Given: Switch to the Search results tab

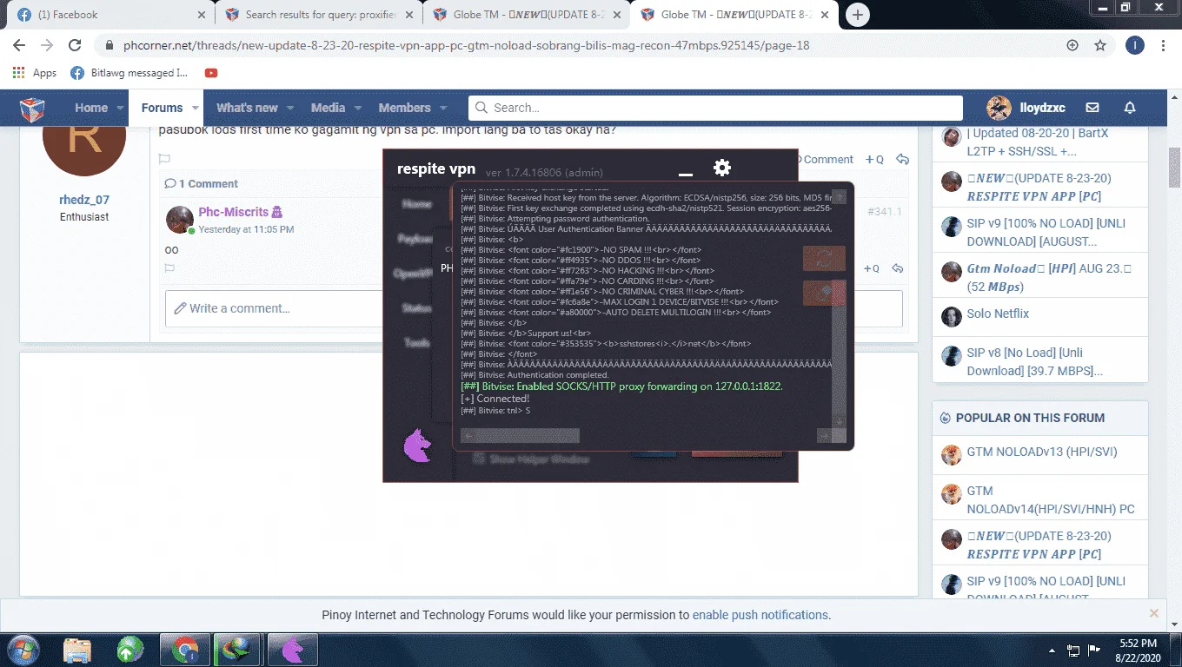Looking at the screenshot, I should pos(318,15).
